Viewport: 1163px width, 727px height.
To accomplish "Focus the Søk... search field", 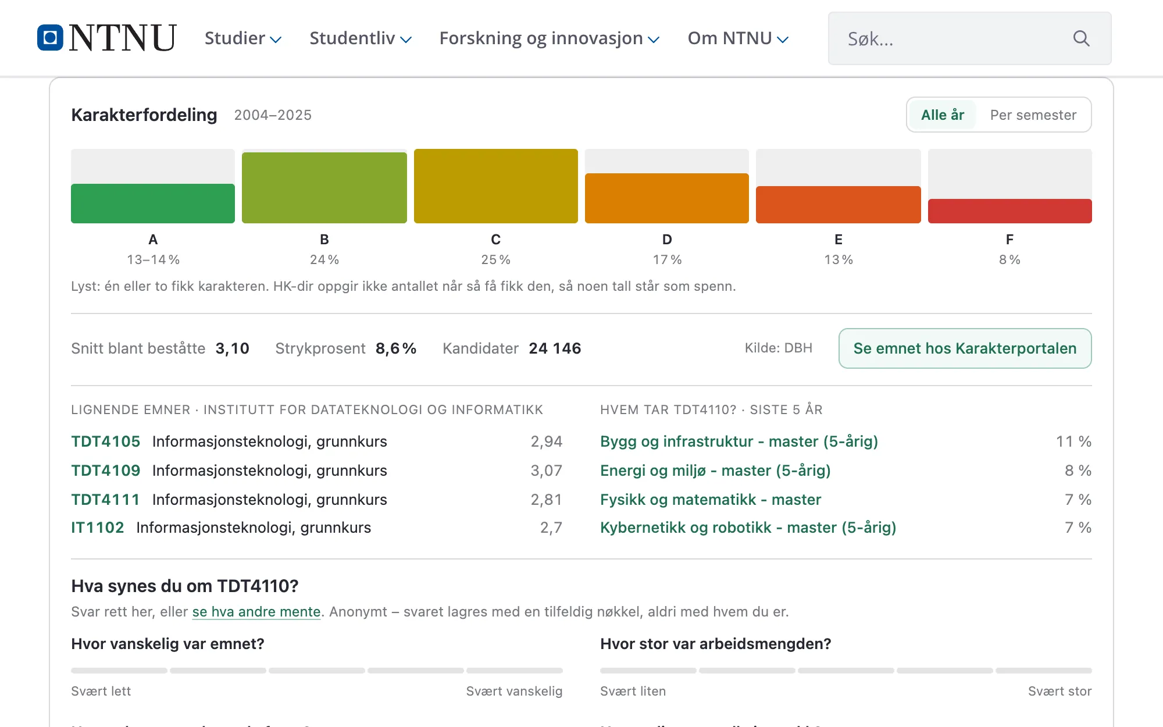I will pos(969,38).
